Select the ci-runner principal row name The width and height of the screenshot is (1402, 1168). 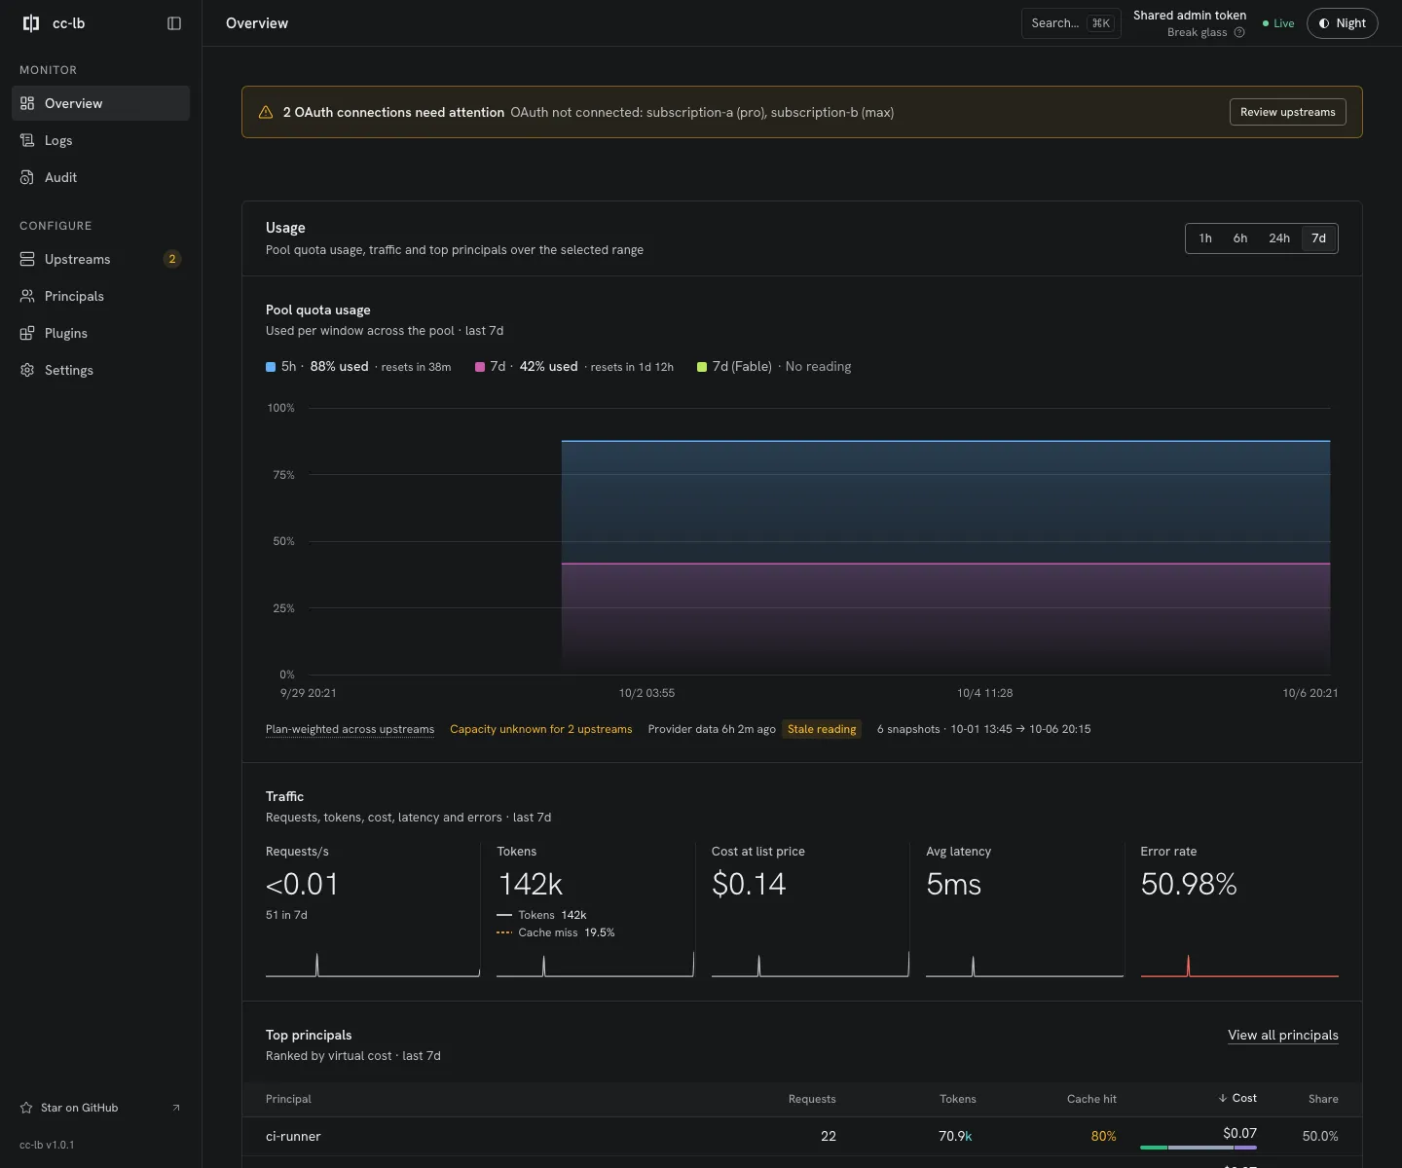click(x=293, y=1136)
